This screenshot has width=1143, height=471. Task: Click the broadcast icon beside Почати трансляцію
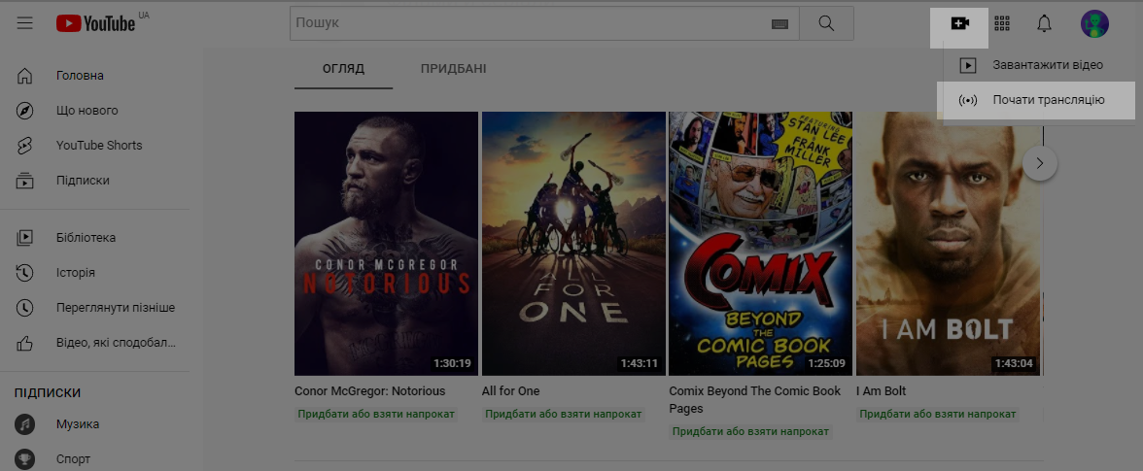click(x=967, y=100)
